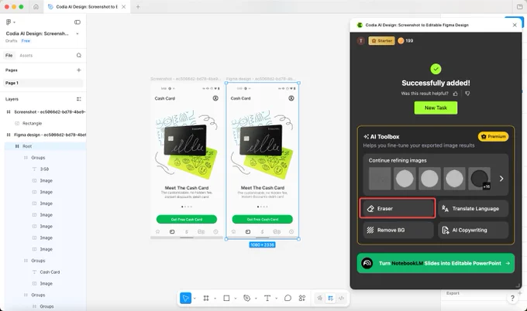Open the Eraser AI tool

(x=398, y=209)
